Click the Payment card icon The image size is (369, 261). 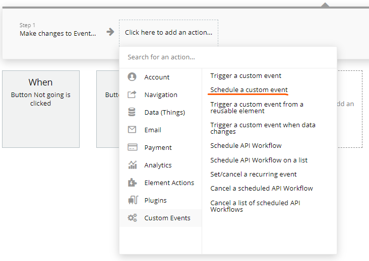(132, 147)
